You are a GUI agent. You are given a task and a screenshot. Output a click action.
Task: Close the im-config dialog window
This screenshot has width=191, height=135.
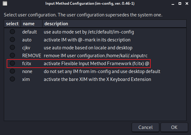point(186,4)
